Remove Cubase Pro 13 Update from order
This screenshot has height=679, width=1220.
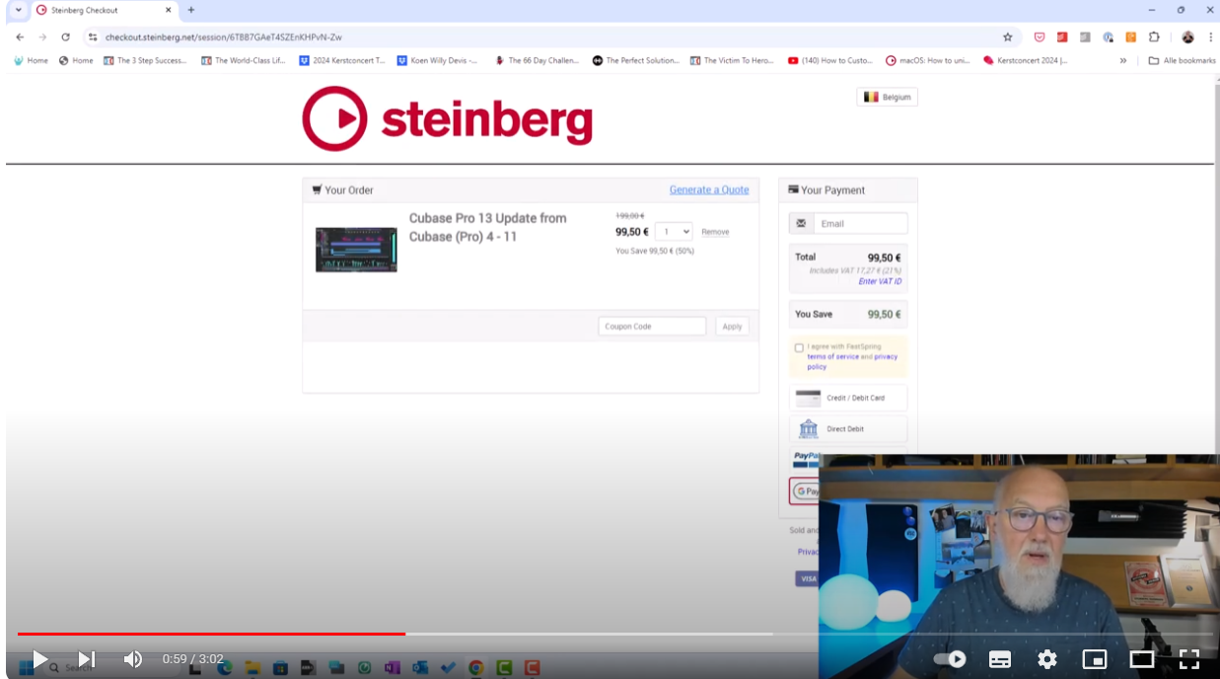click(715, 232)
